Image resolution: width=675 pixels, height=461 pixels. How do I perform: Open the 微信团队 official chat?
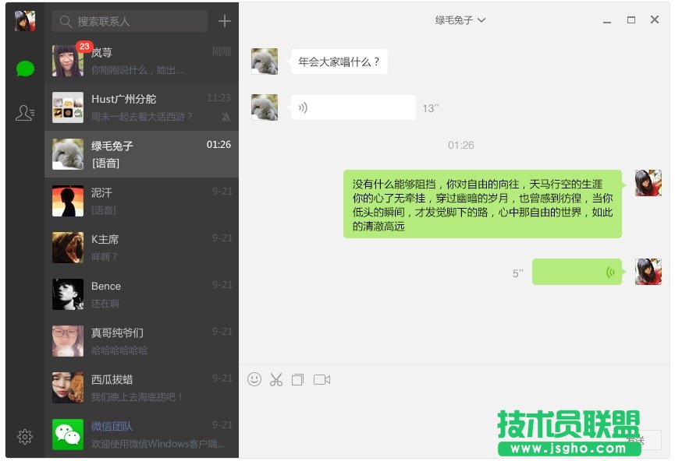[x=141, y=435]
